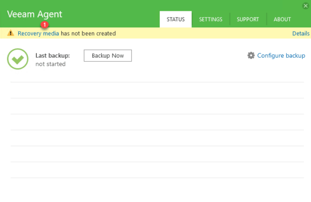
Task: Click the Backup Now button
Action: tap(108, 55)
